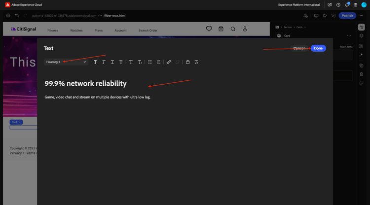Open the notifications bell
The width and height of the screenshot is (370, 205).
click(347, 5)
